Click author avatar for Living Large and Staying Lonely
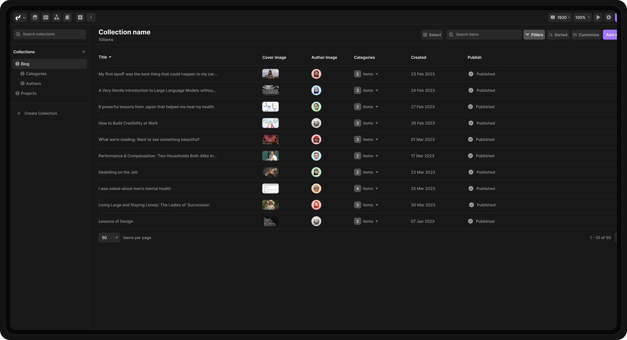Image resolution: width=627 pixels, height=340 pixels. pos(316,205)
